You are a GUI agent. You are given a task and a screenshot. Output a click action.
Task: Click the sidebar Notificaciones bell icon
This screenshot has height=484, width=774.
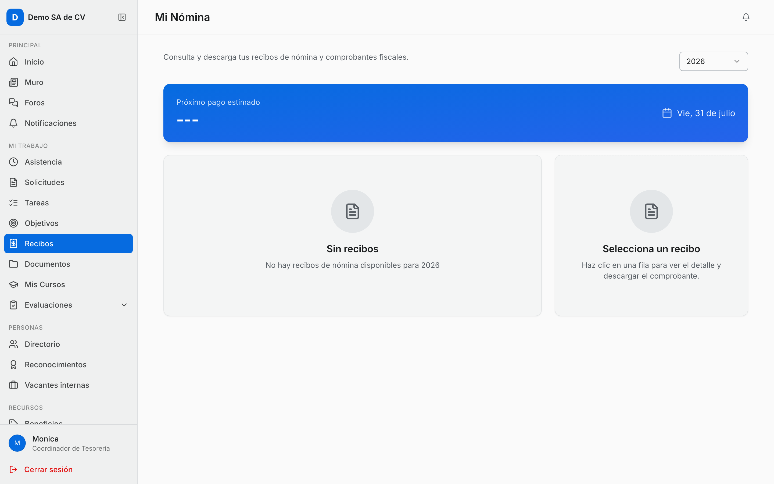pos(13,123)
